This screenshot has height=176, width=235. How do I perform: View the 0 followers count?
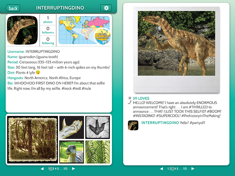(x=48, y=30)
